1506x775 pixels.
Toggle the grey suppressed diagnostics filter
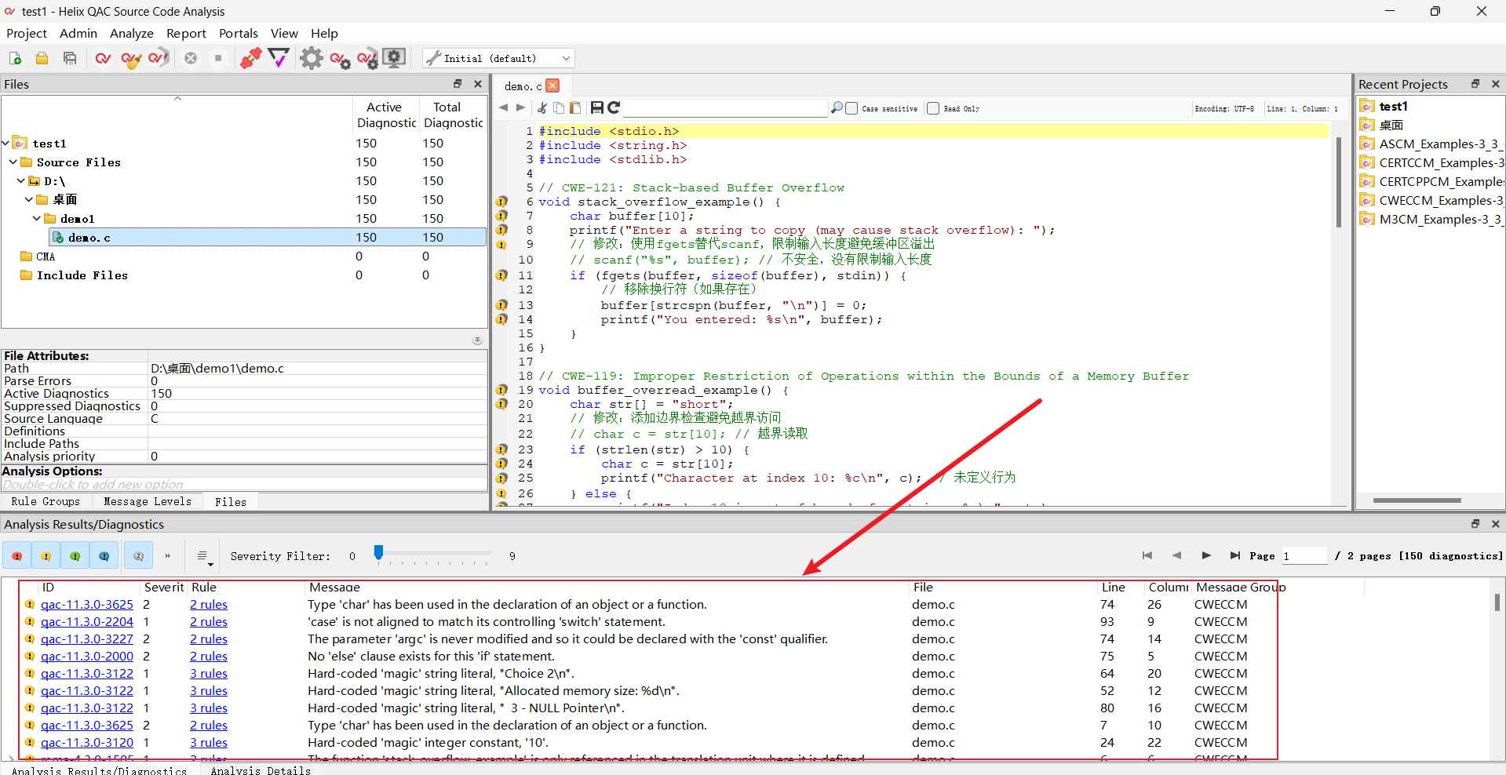pos(138,555)
